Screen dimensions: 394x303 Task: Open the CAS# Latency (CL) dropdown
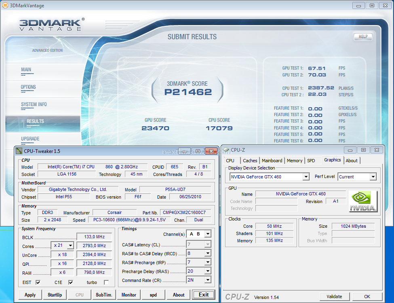pyautogui.click(x=208, y=244)
